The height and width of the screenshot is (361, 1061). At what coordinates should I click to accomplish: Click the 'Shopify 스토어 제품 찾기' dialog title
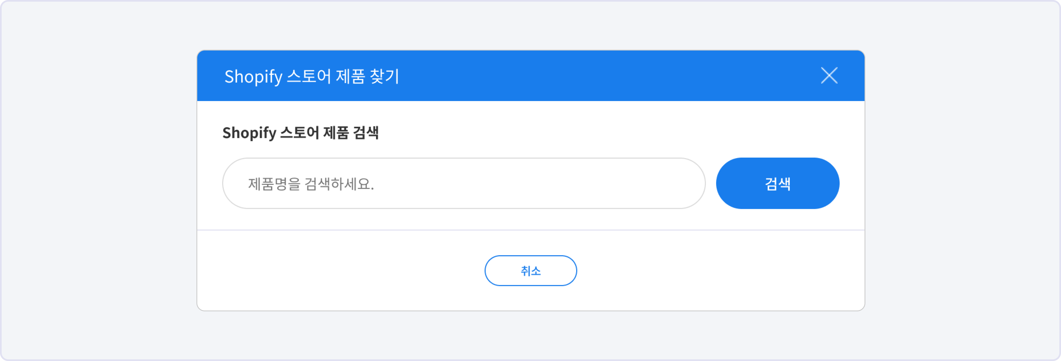pos(312,76)
